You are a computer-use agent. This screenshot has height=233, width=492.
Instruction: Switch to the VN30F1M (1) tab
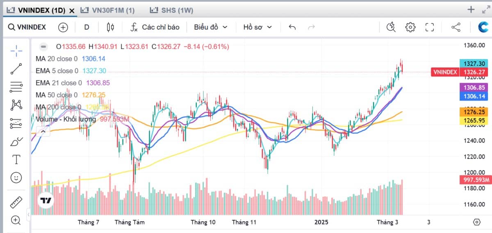tap(108, 10)
